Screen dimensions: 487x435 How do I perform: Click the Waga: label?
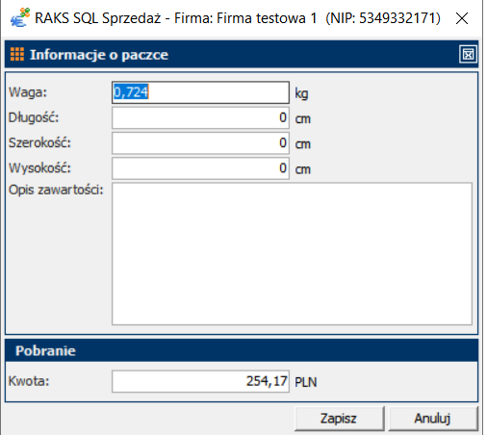click(x=28, y=92)
